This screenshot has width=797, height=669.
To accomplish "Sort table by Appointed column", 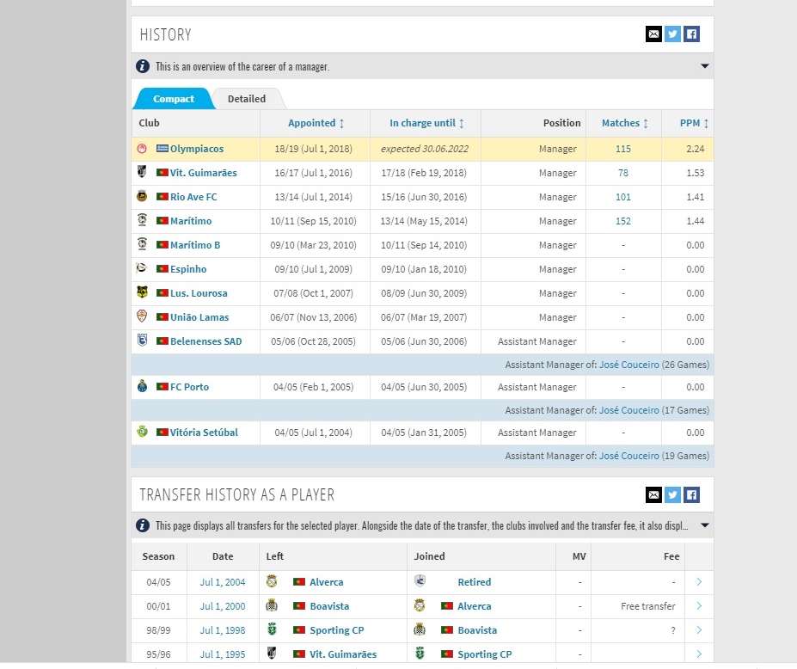I will 316,123.
